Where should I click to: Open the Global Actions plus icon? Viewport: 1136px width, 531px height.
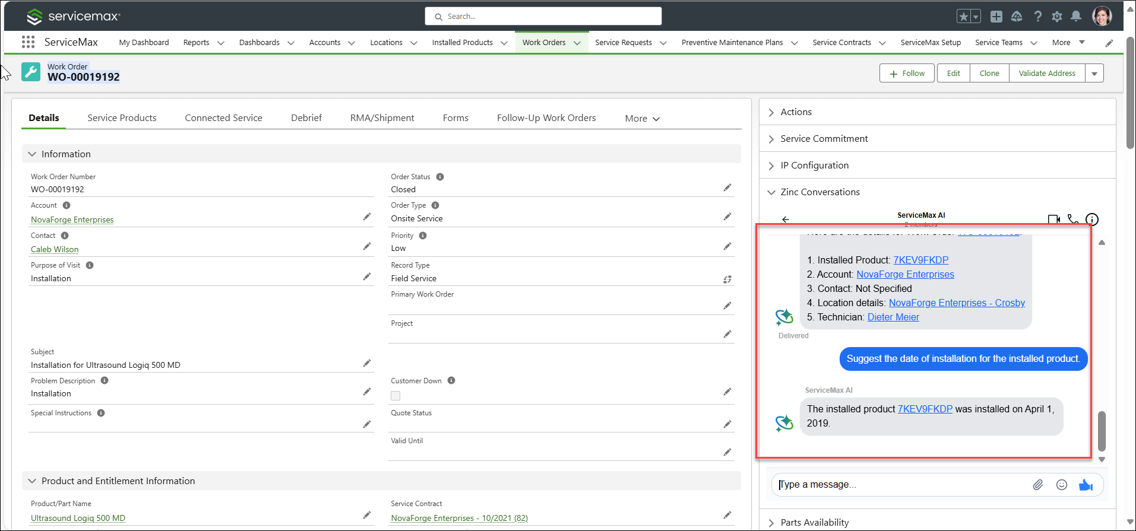point(996,17)
